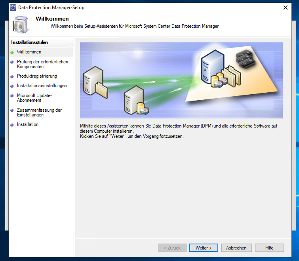
Task: Click the subtitle 'Willkommen beim Setup-Assistenten...'
Action: [134, 26]
